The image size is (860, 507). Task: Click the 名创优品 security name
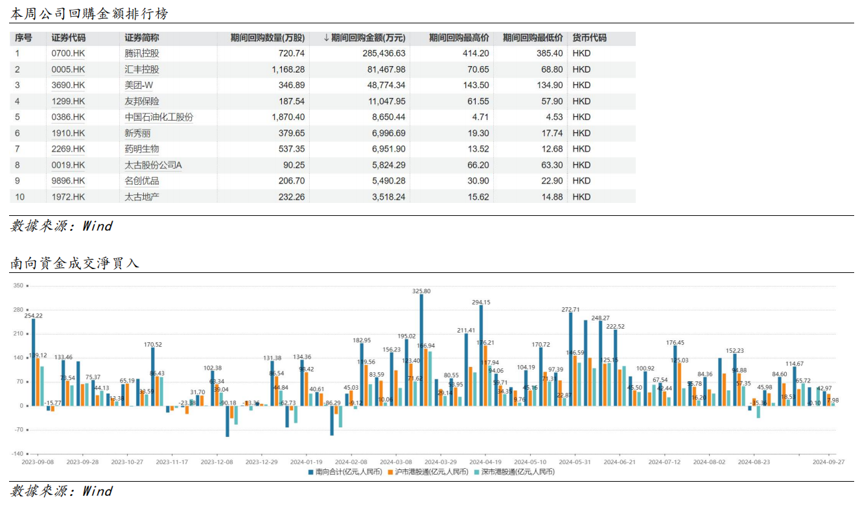click(x=142, y=181)
